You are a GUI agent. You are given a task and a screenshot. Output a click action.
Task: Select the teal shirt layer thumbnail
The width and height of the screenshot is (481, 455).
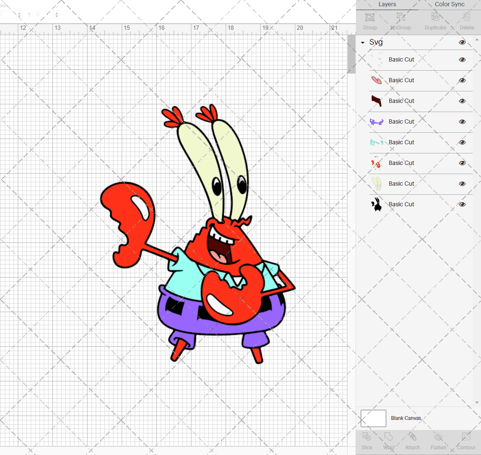(376, 142)
